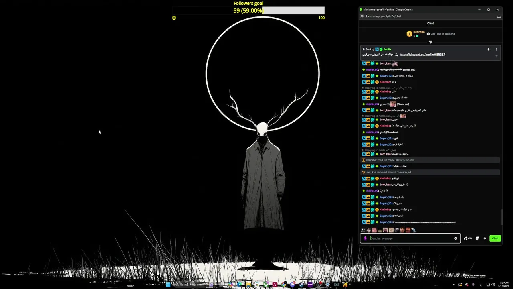Open File Explorer from the taskbar
Viewport: 513px width, 289px height.
(x=248, y=285)
